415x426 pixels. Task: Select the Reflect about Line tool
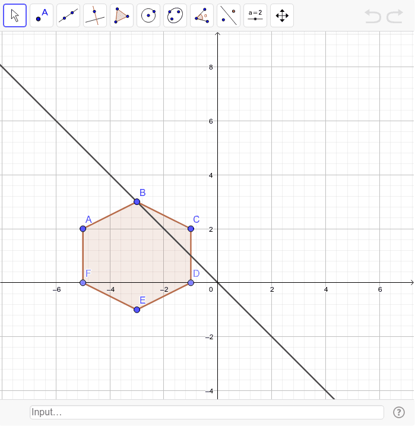point(229,15)
